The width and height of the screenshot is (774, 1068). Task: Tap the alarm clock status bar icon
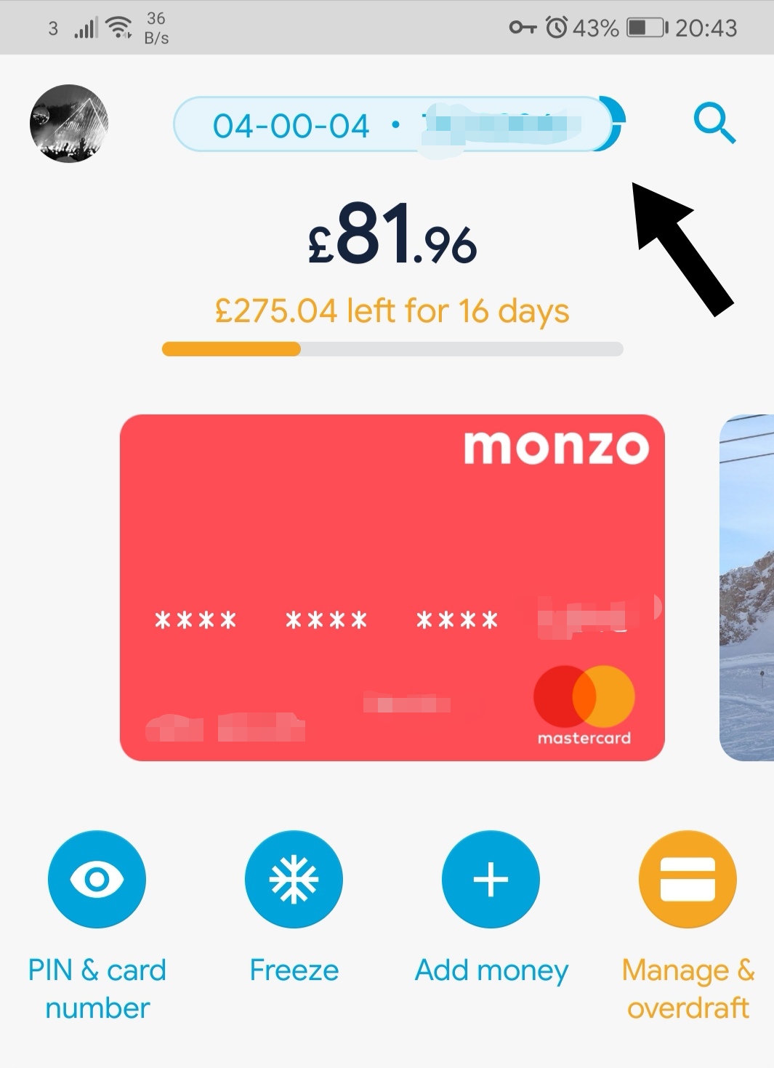click(x=557, y=28)
